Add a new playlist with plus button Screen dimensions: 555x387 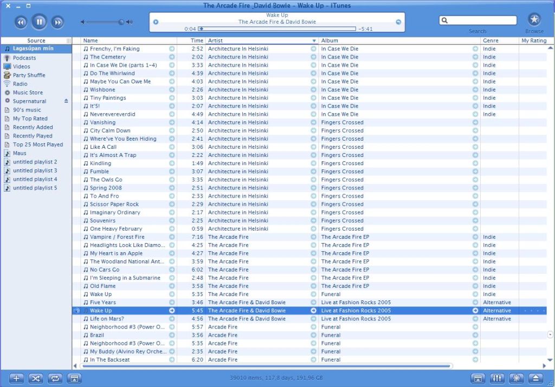click(x=16, y=378)
